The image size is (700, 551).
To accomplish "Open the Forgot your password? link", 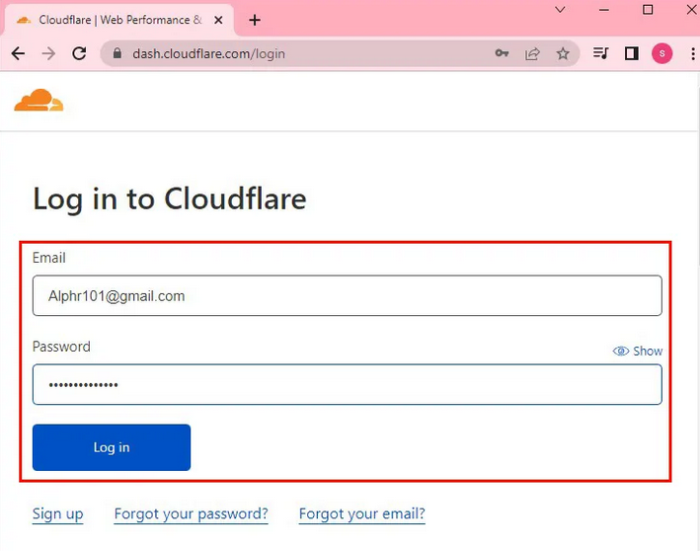I will click(x=191, y=513).
